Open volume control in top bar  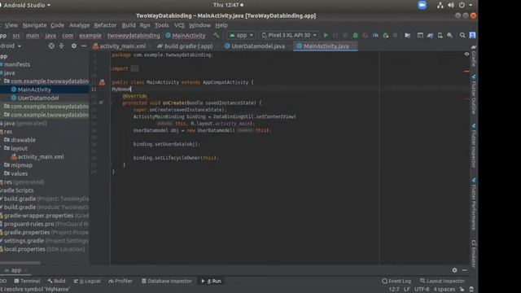tap(451, 5)
